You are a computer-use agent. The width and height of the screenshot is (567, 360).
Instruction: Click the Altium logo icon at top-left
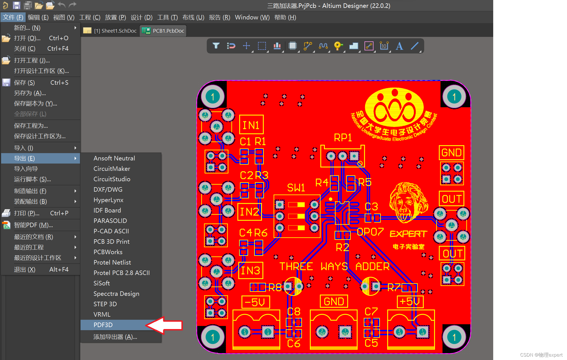click(x=5, y=5)
